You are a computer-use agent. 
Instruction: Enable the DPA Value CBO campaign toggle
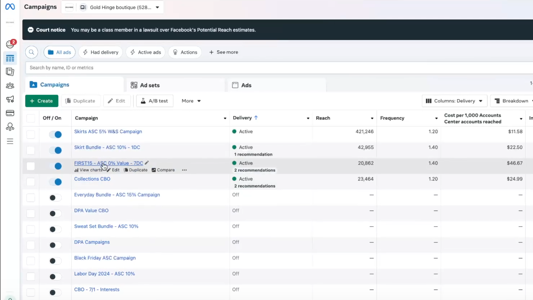tap(55, 214)
